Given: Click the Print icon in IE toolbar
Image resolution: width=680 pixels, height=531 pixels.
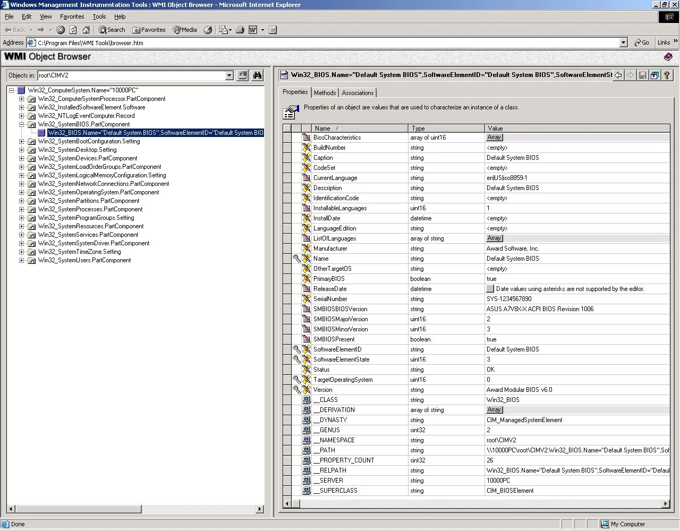Looking at the screenshot, I should coord(240,30).
